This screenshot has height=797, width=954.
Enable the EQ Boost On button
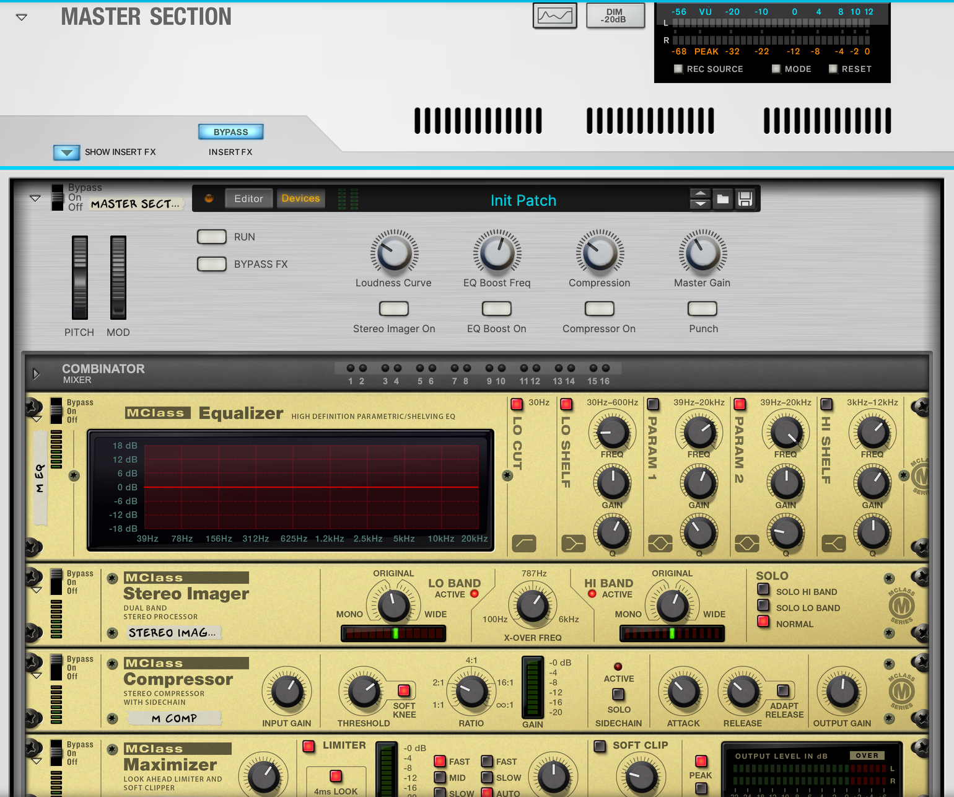tap(497, 308)
